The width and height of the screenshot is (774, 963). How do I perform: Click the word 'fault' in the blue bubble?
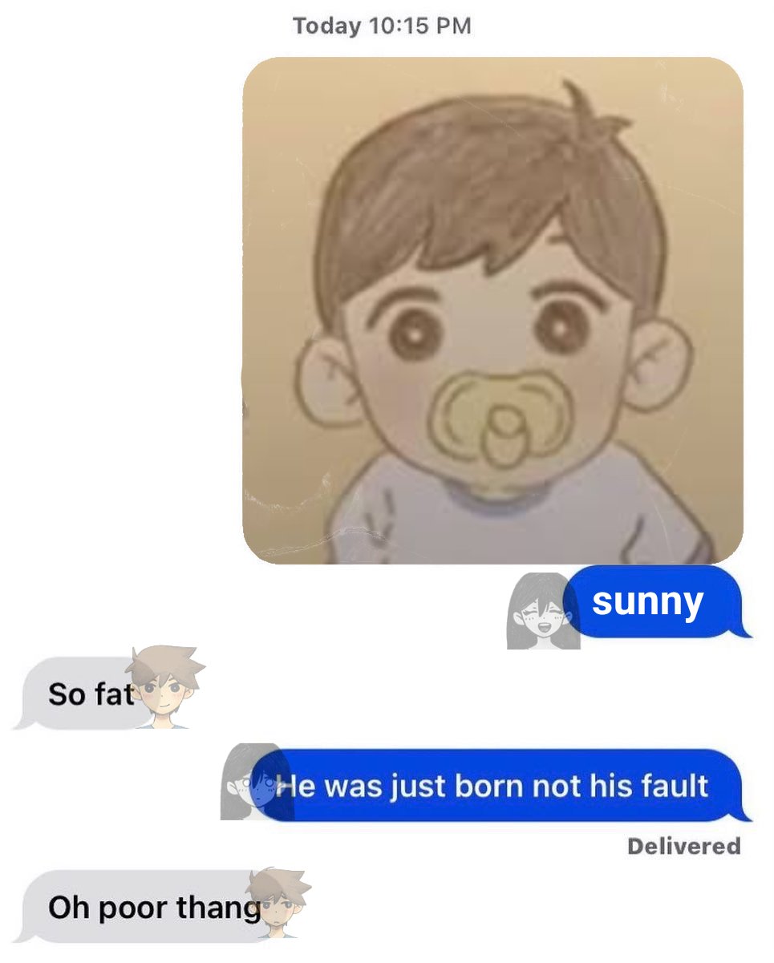tap(675, 786)
